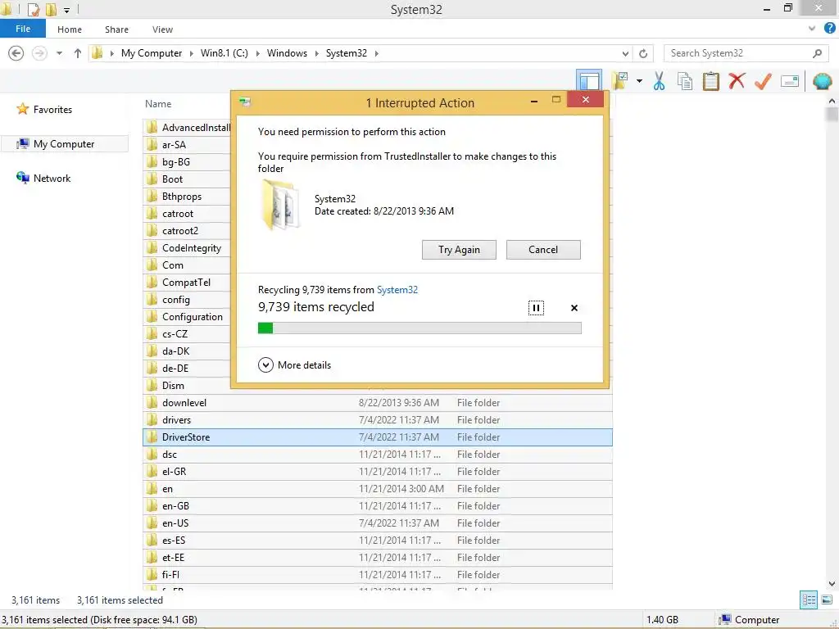Click the Up one level arrow
The height and width of the screenshot is (629, 839).
(78, 53)
